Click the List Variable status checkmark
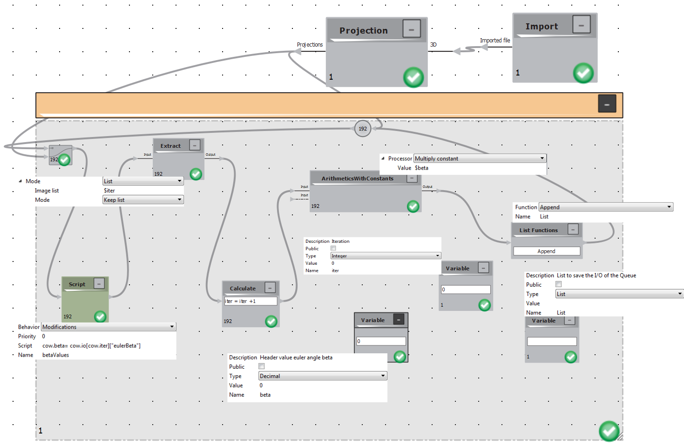This screenshot has width=684, height=447. [570, 357]
